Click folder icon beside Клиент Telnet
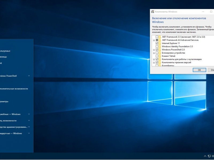Screen dimensions: 214x160 pos(160,56)
